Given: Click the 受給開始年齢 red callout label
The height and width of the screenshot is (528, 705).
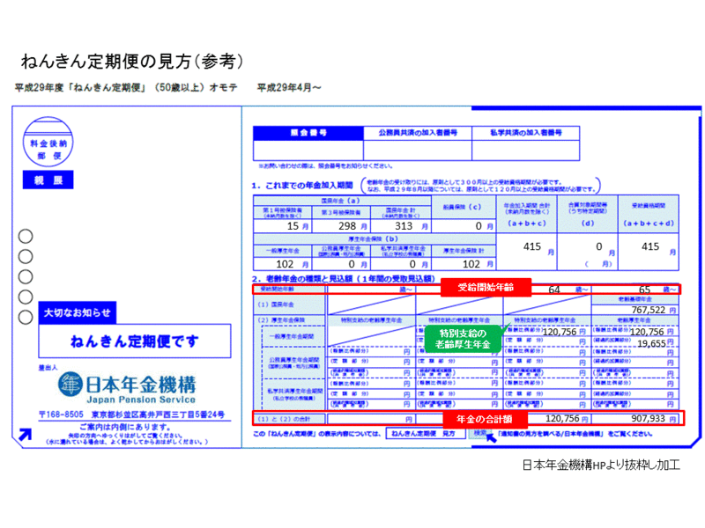Looking at the screenshot, I should [x=484, y=286].
